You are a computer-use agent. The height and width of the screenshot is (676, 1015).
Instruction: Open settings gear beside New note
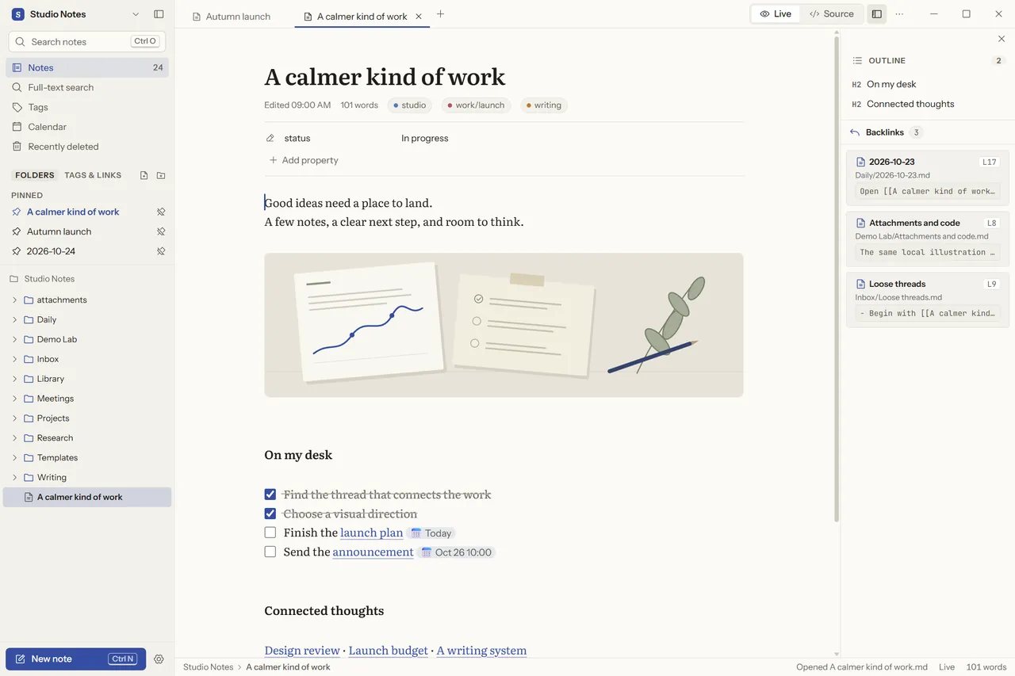(x=159, y=659)
